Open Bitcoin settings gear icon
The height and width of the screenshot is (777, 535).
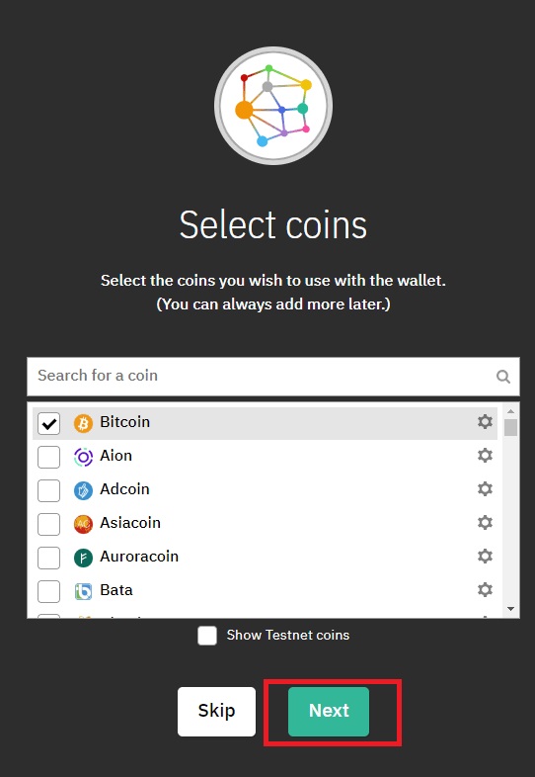(x=485, y=422)
